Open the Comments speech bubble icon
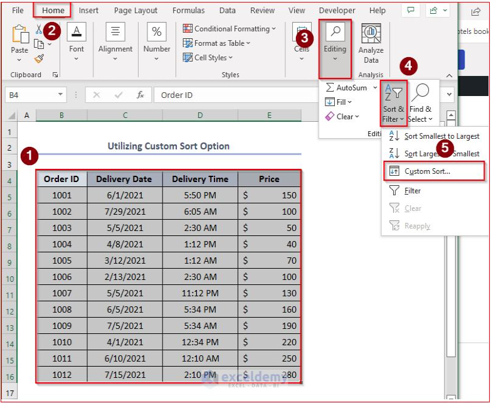The width and height of the screenshot is (491, 403). point(411,11)
